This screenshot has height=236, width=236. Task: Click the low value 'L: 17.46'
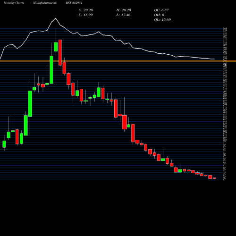(123, 15)
